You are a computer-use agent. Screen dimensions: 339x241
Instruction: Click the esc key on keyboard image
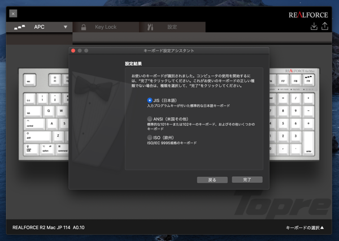(x=29, y=80)
